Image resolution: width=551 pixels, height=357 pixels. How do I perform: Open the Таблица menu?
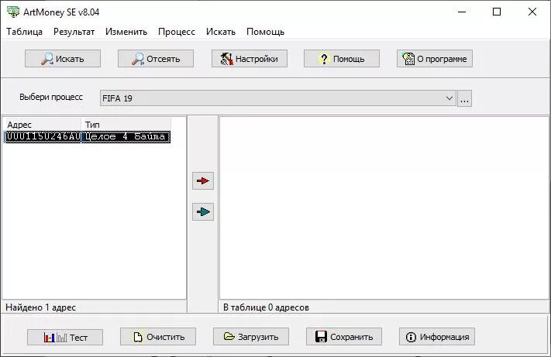pyautogui.click(x=24, y=32)
